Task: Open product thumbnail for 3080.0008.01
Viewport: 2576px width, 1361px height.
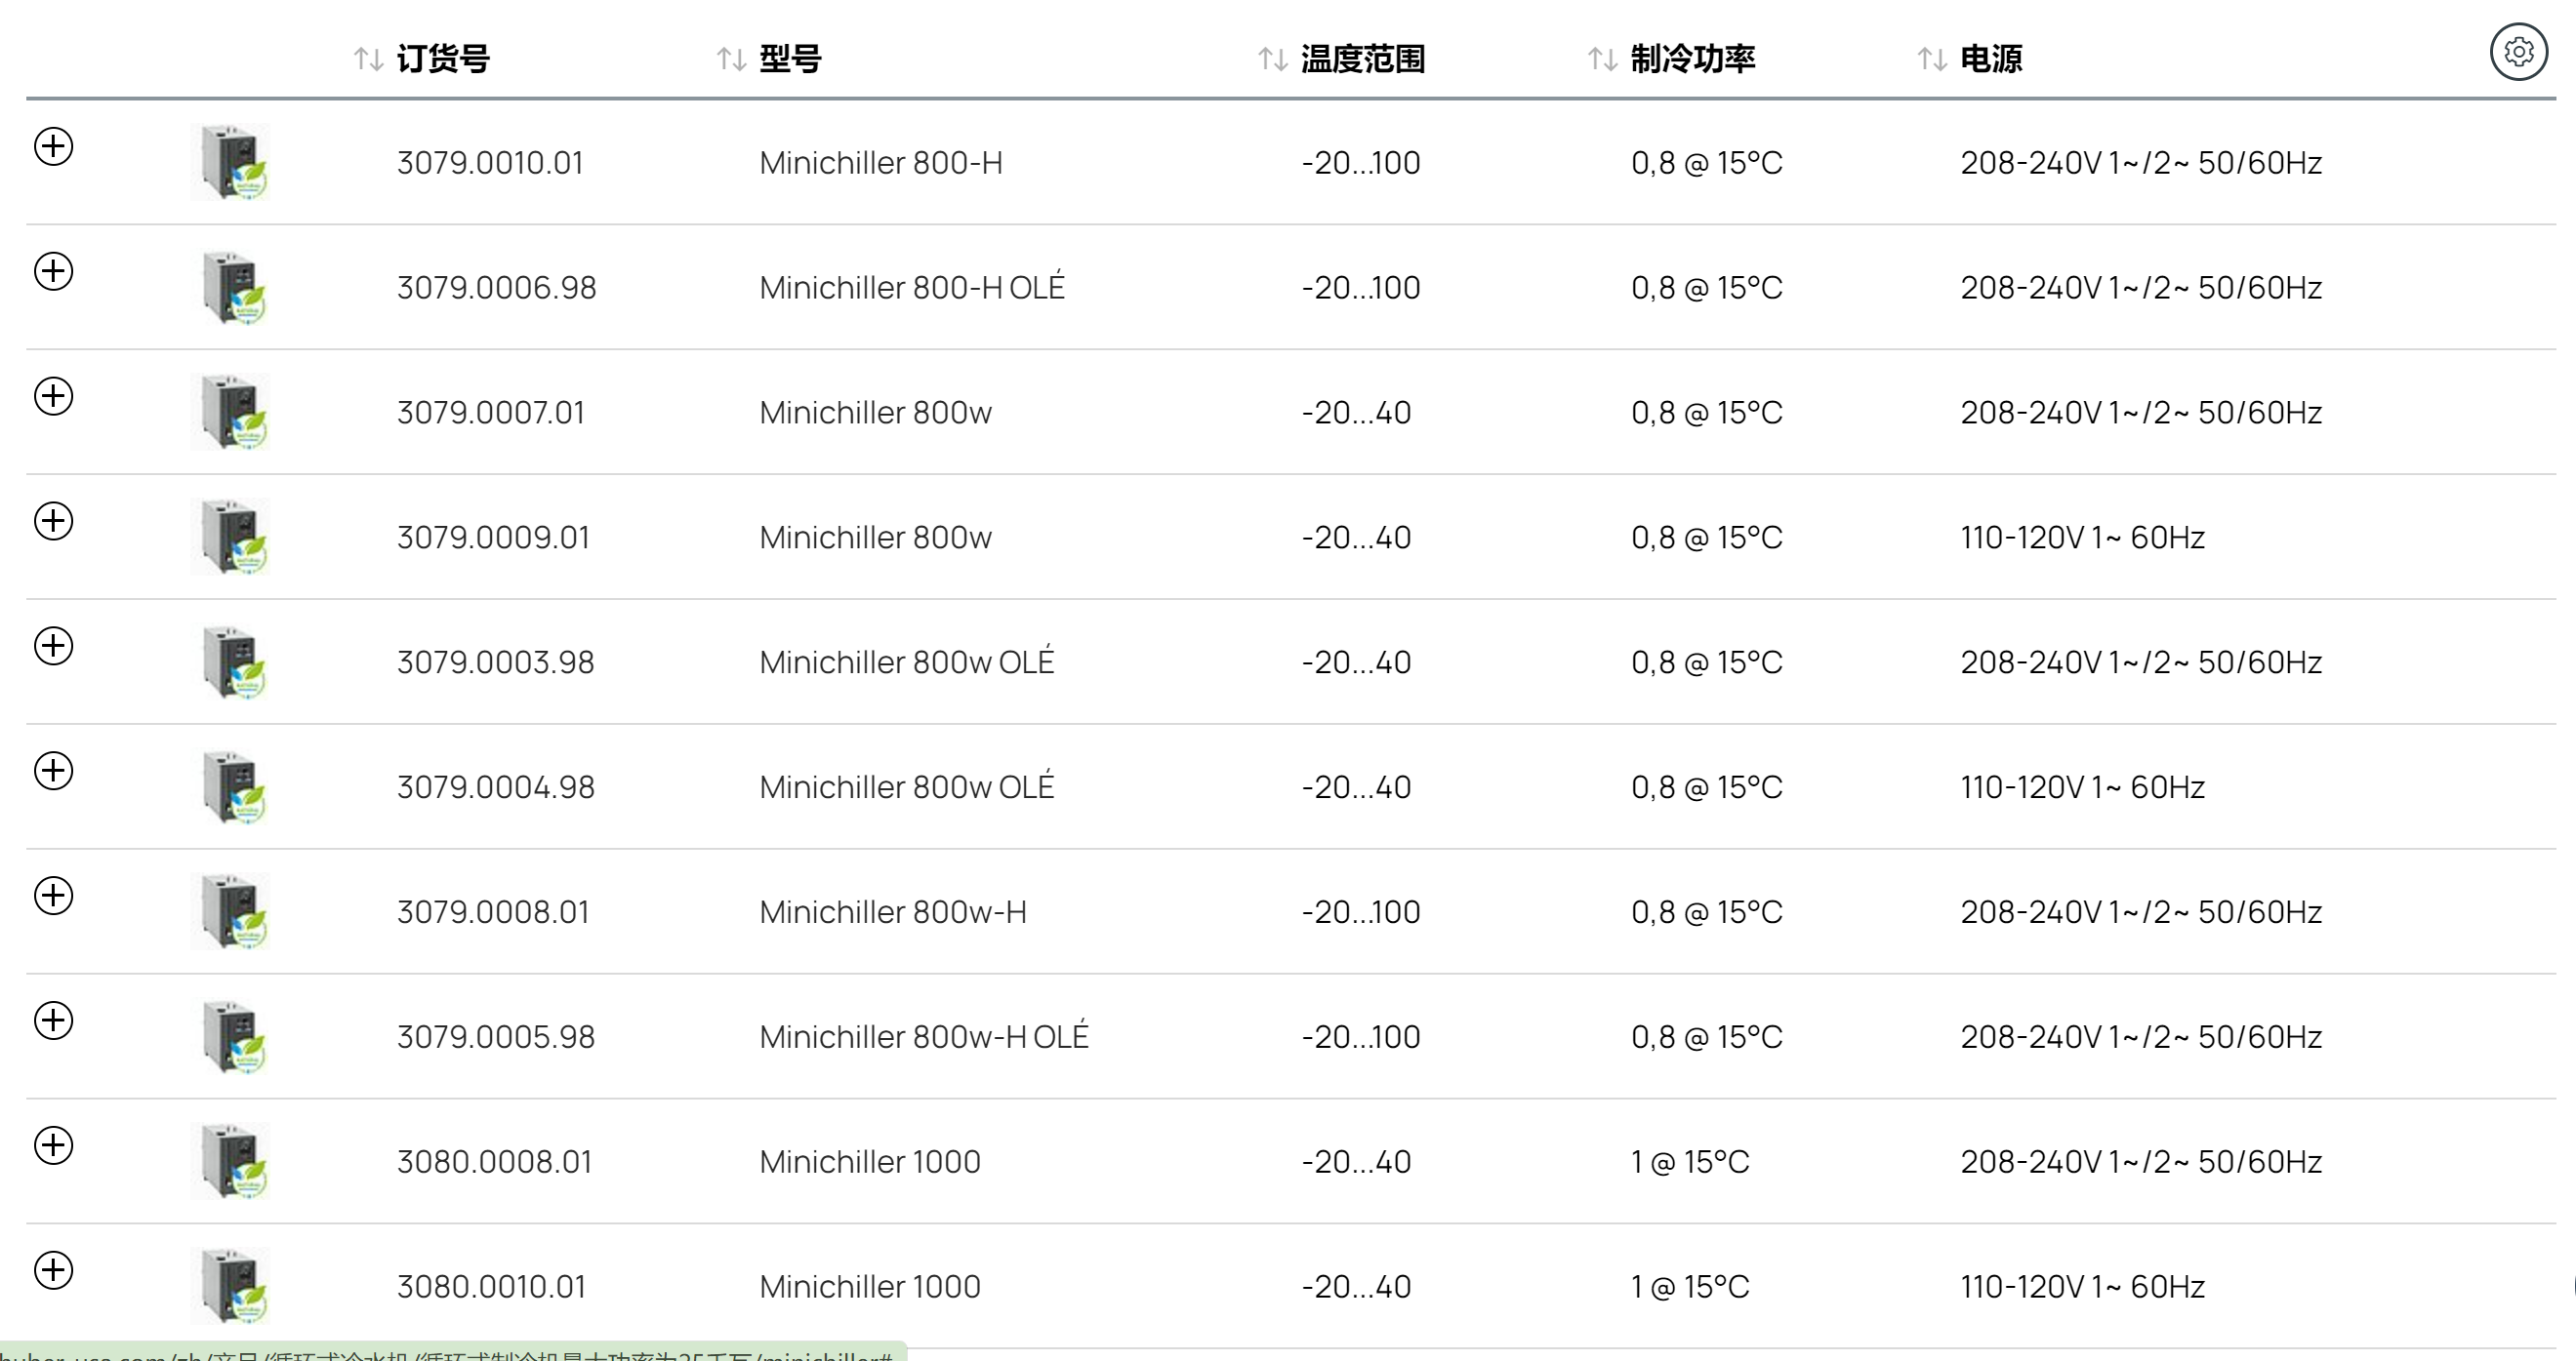Action: coord(231,1161)
